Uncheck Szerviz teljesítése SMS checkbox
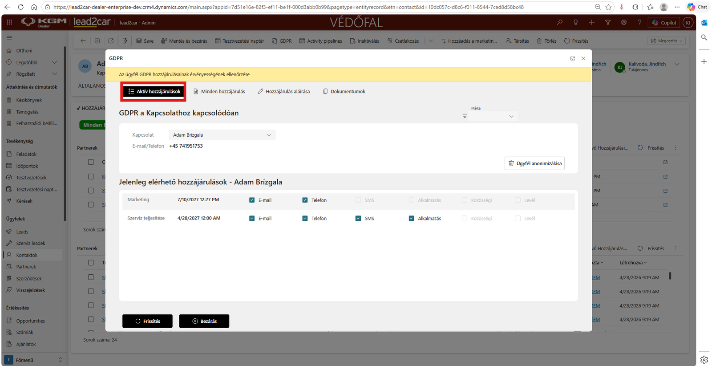 (358, 219)
